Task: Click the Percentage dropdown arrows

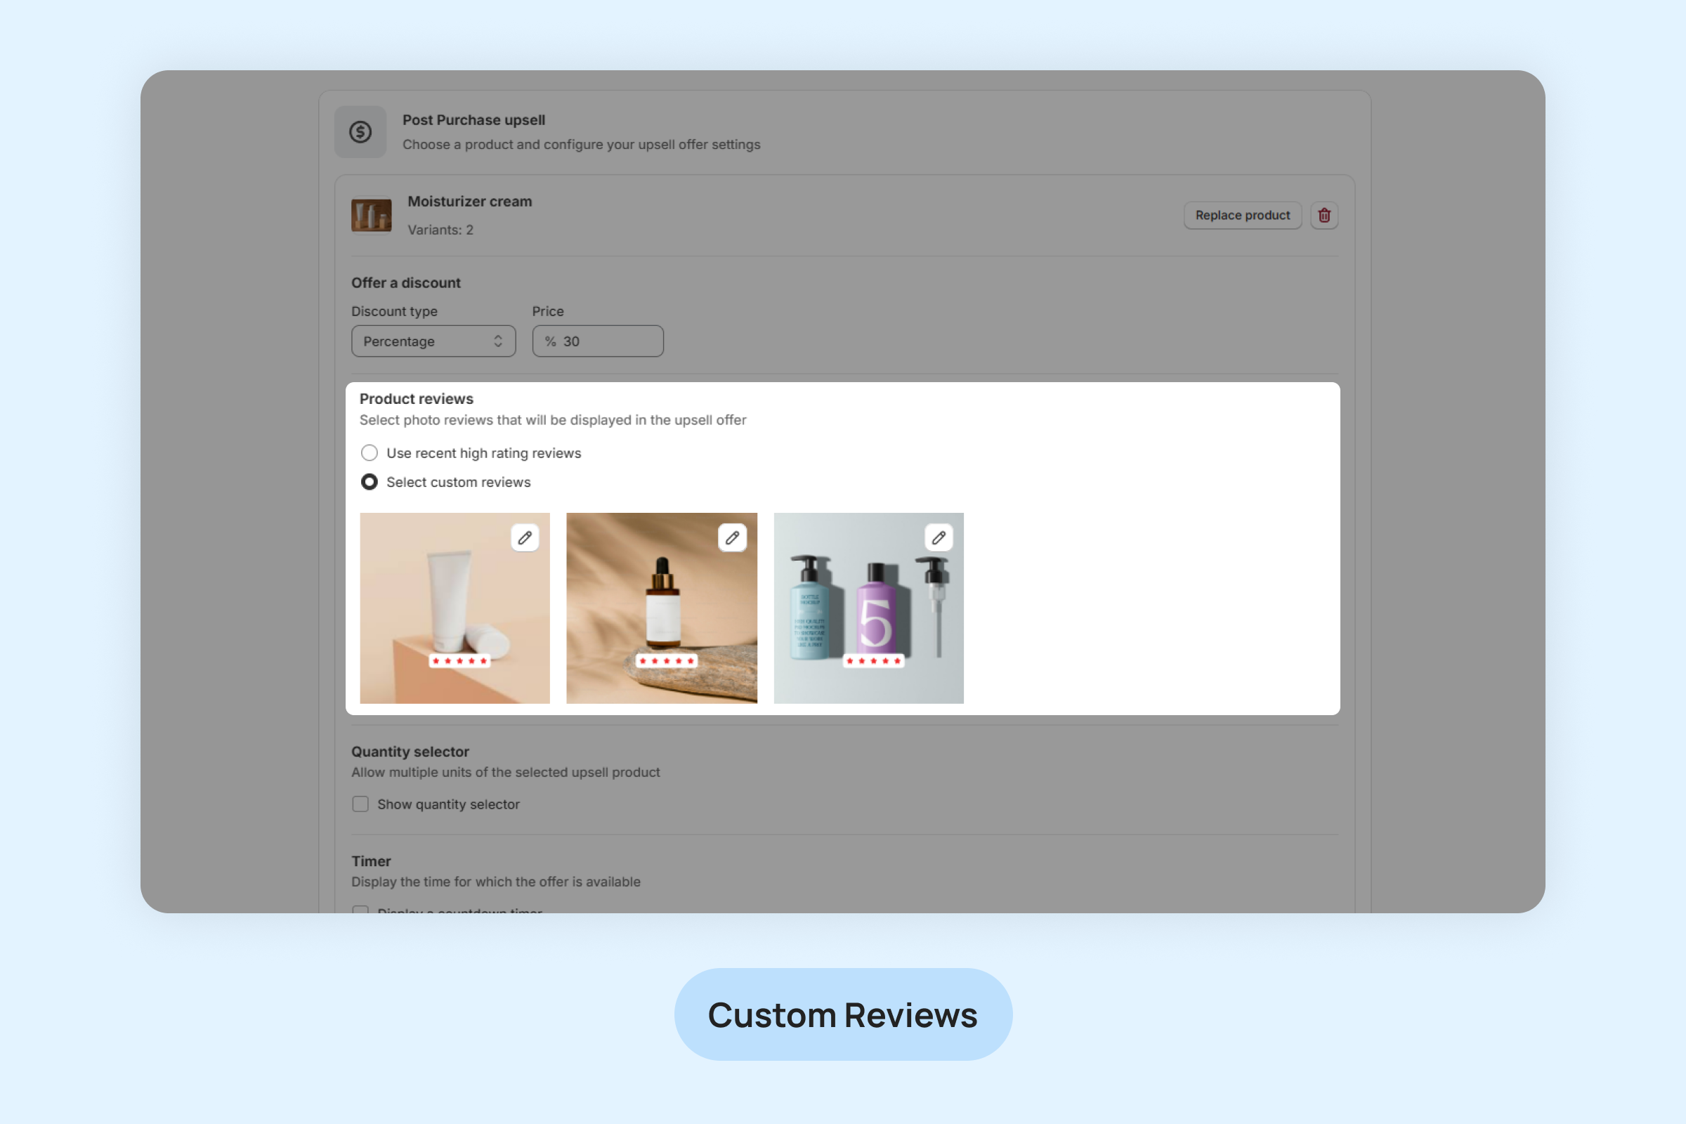Action: pos(498,341)
